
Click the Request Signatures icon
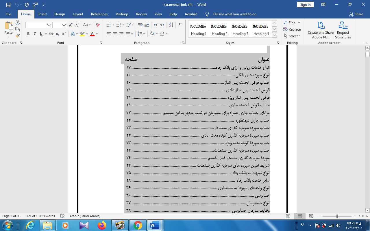(343, 30)
